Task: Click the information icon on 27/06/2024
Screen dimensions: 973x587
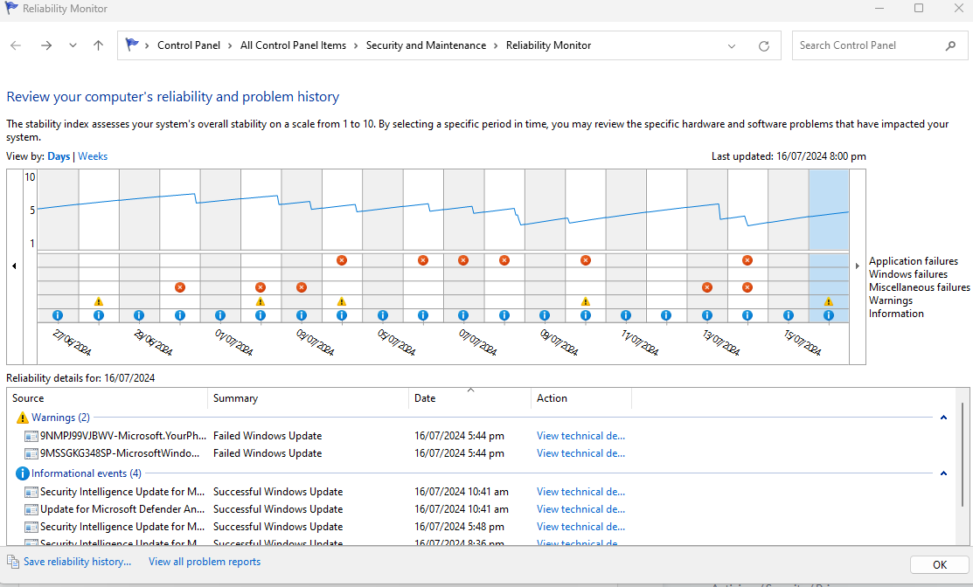Action: point(58,315)
